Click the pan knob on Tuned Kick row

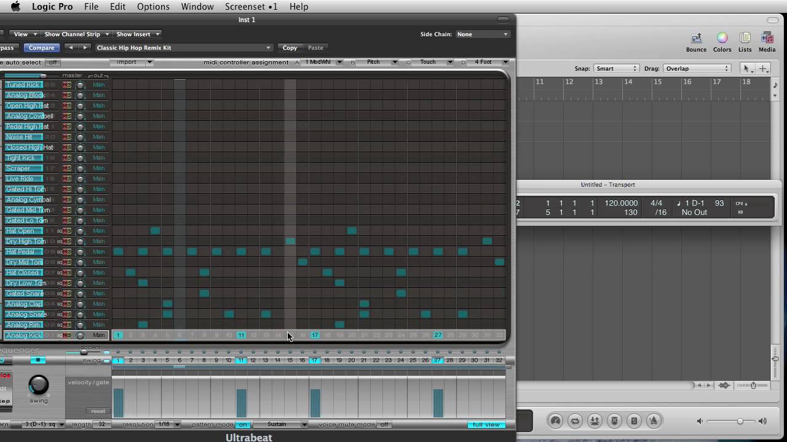[x=80, y=85]
